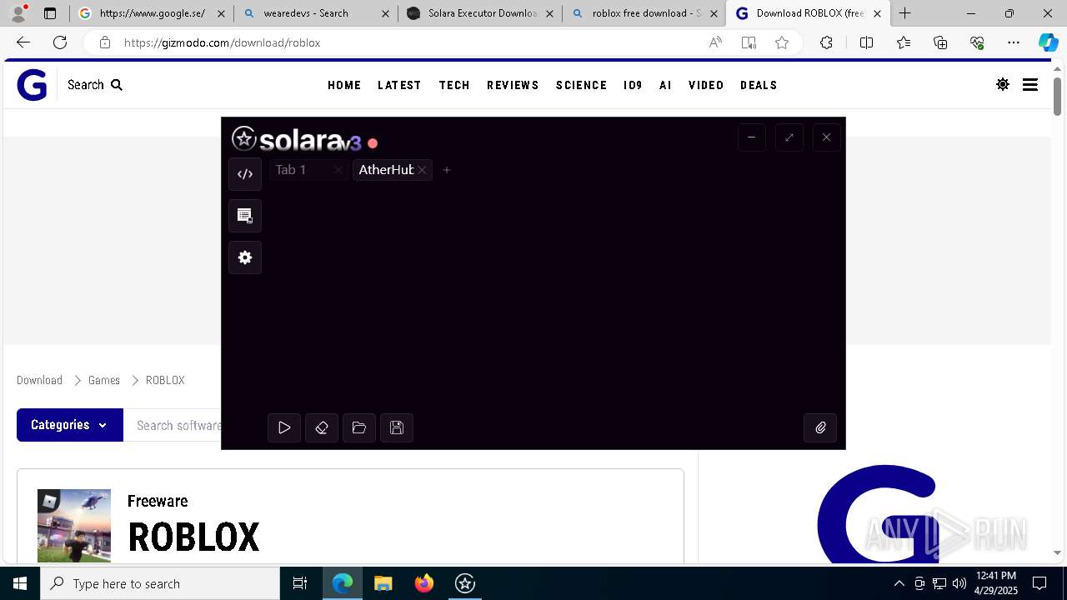
Task: Click the ROBLOX app thumbnail image
Action: point(74,525)
